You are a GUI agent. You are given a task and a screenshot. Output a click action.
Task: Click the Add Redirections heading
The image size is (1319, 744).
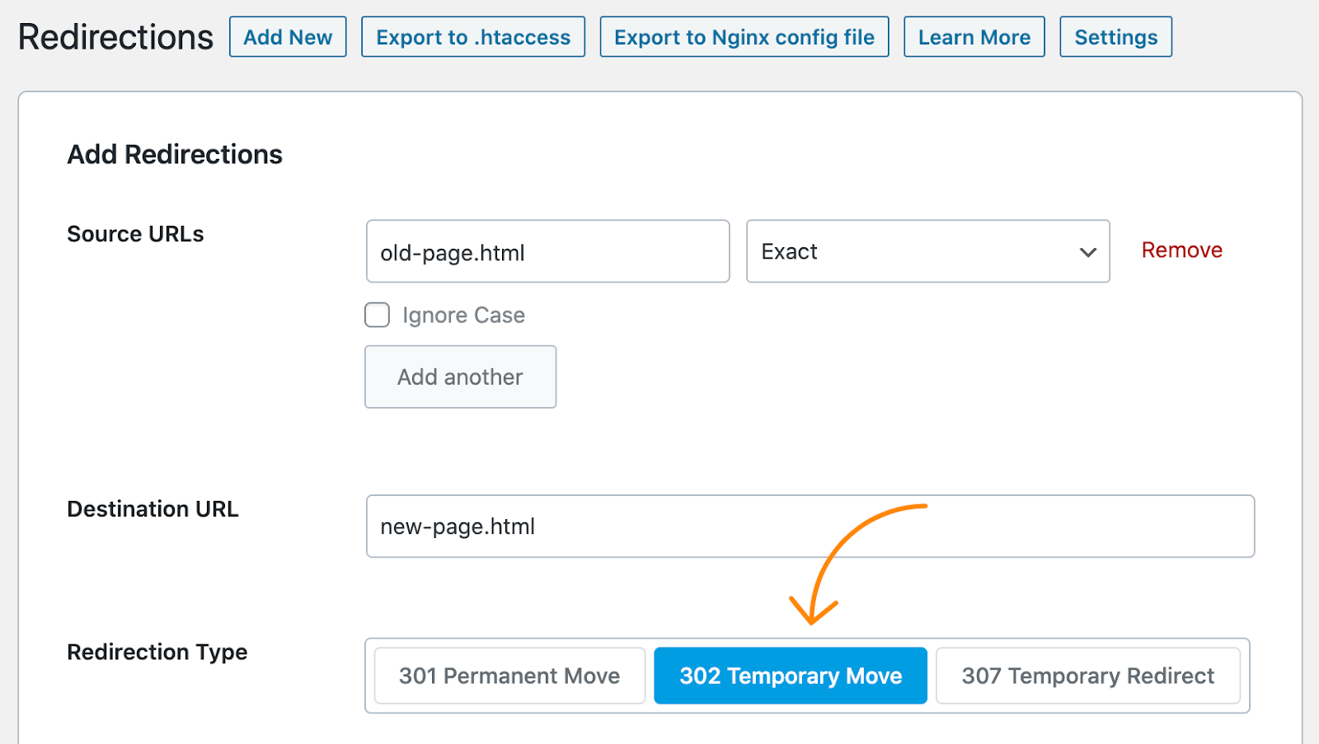click(x=175, y=154)
